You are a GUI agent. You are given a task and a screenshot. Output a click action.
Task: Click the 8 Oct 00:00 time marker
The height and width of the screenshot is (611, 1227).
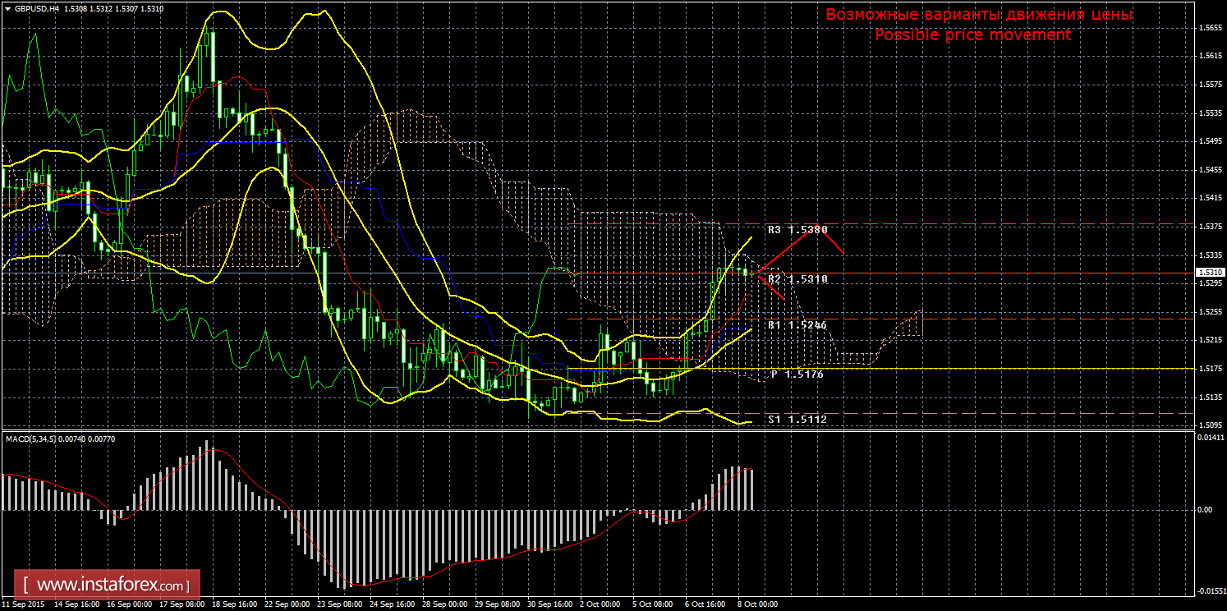click(x=758, y=605)
